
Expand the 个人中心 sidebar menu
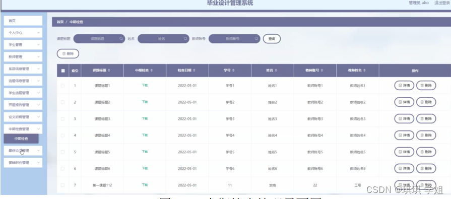coord(23,33)
